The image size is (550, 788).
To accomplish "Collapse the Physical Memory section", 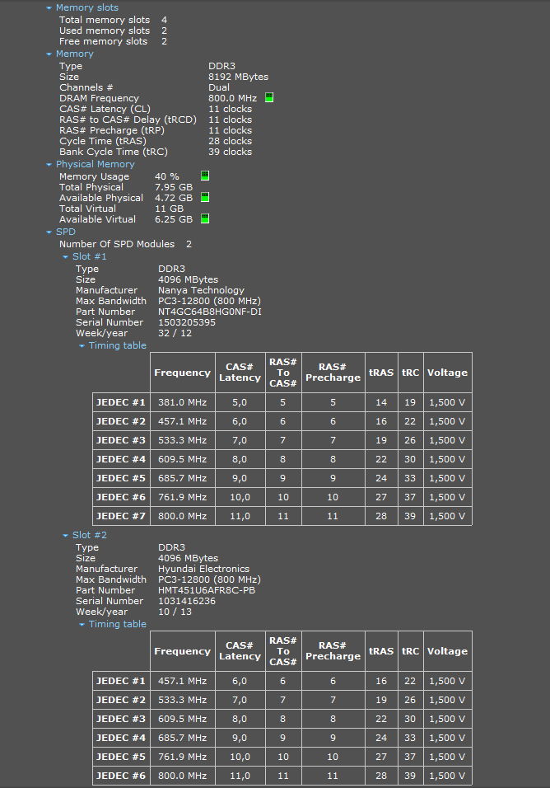I will [49, 165].
